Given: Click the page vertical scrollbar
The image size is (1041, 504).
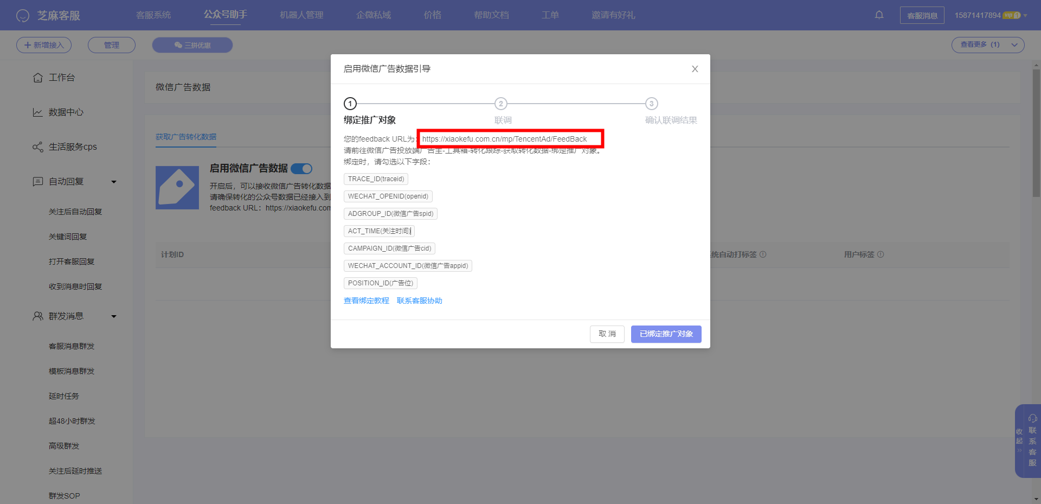Looking at the screenshot, I should coord(1036,133).
